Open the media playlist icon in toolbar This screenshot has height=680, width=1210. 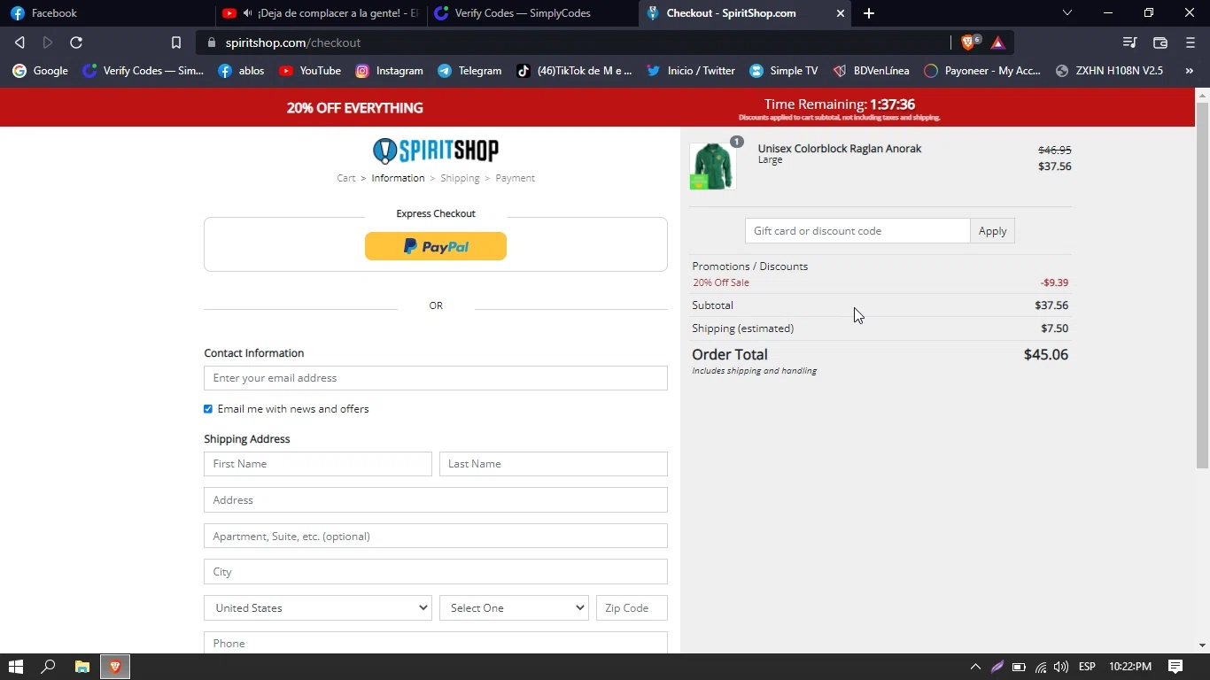point(1129,42)
